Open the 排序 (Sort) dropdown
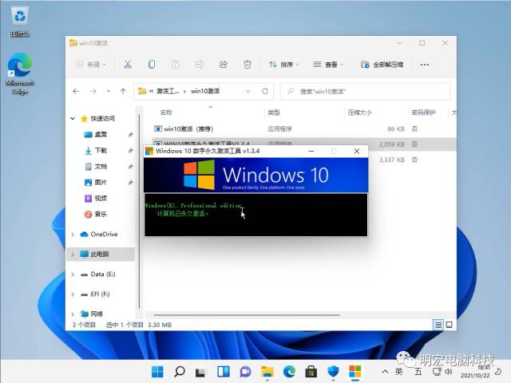The image size is (511, 383). (283, 65)
